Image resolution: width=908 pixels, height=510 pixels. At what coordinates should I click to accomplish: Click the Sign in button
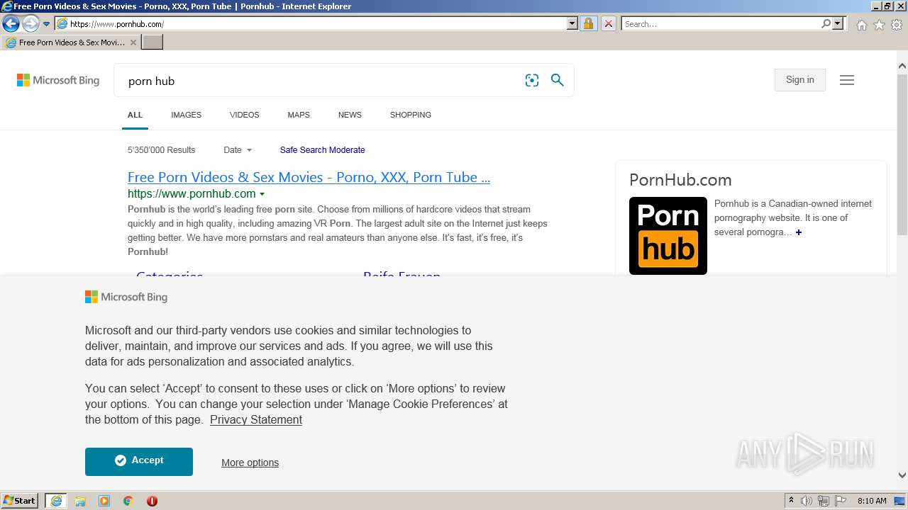800,80
